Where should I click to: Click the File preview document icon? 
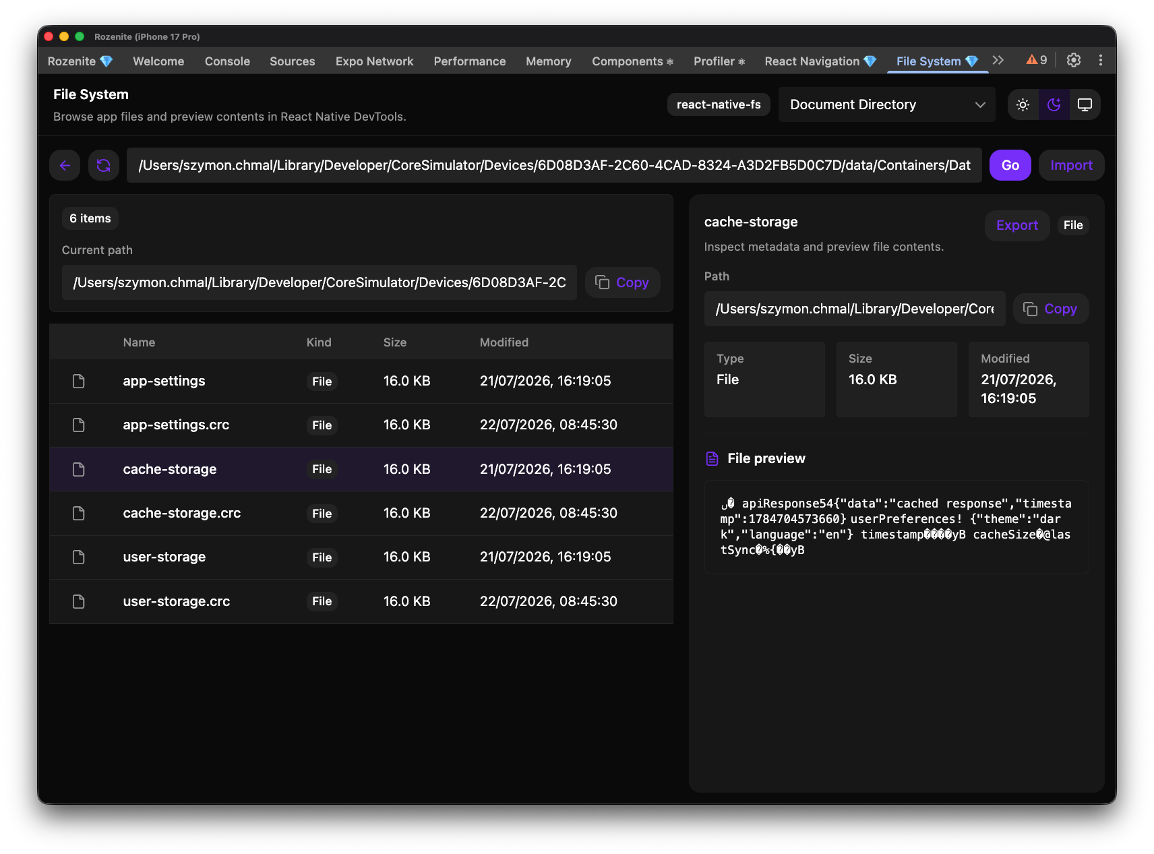click(712, 459)
